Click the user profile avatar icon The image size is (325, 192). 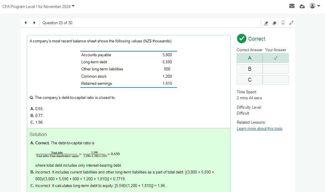(312, 6)
